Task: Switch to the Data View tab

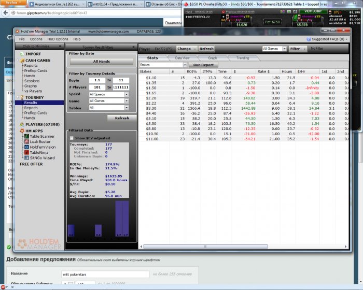Action: [182, 58]
